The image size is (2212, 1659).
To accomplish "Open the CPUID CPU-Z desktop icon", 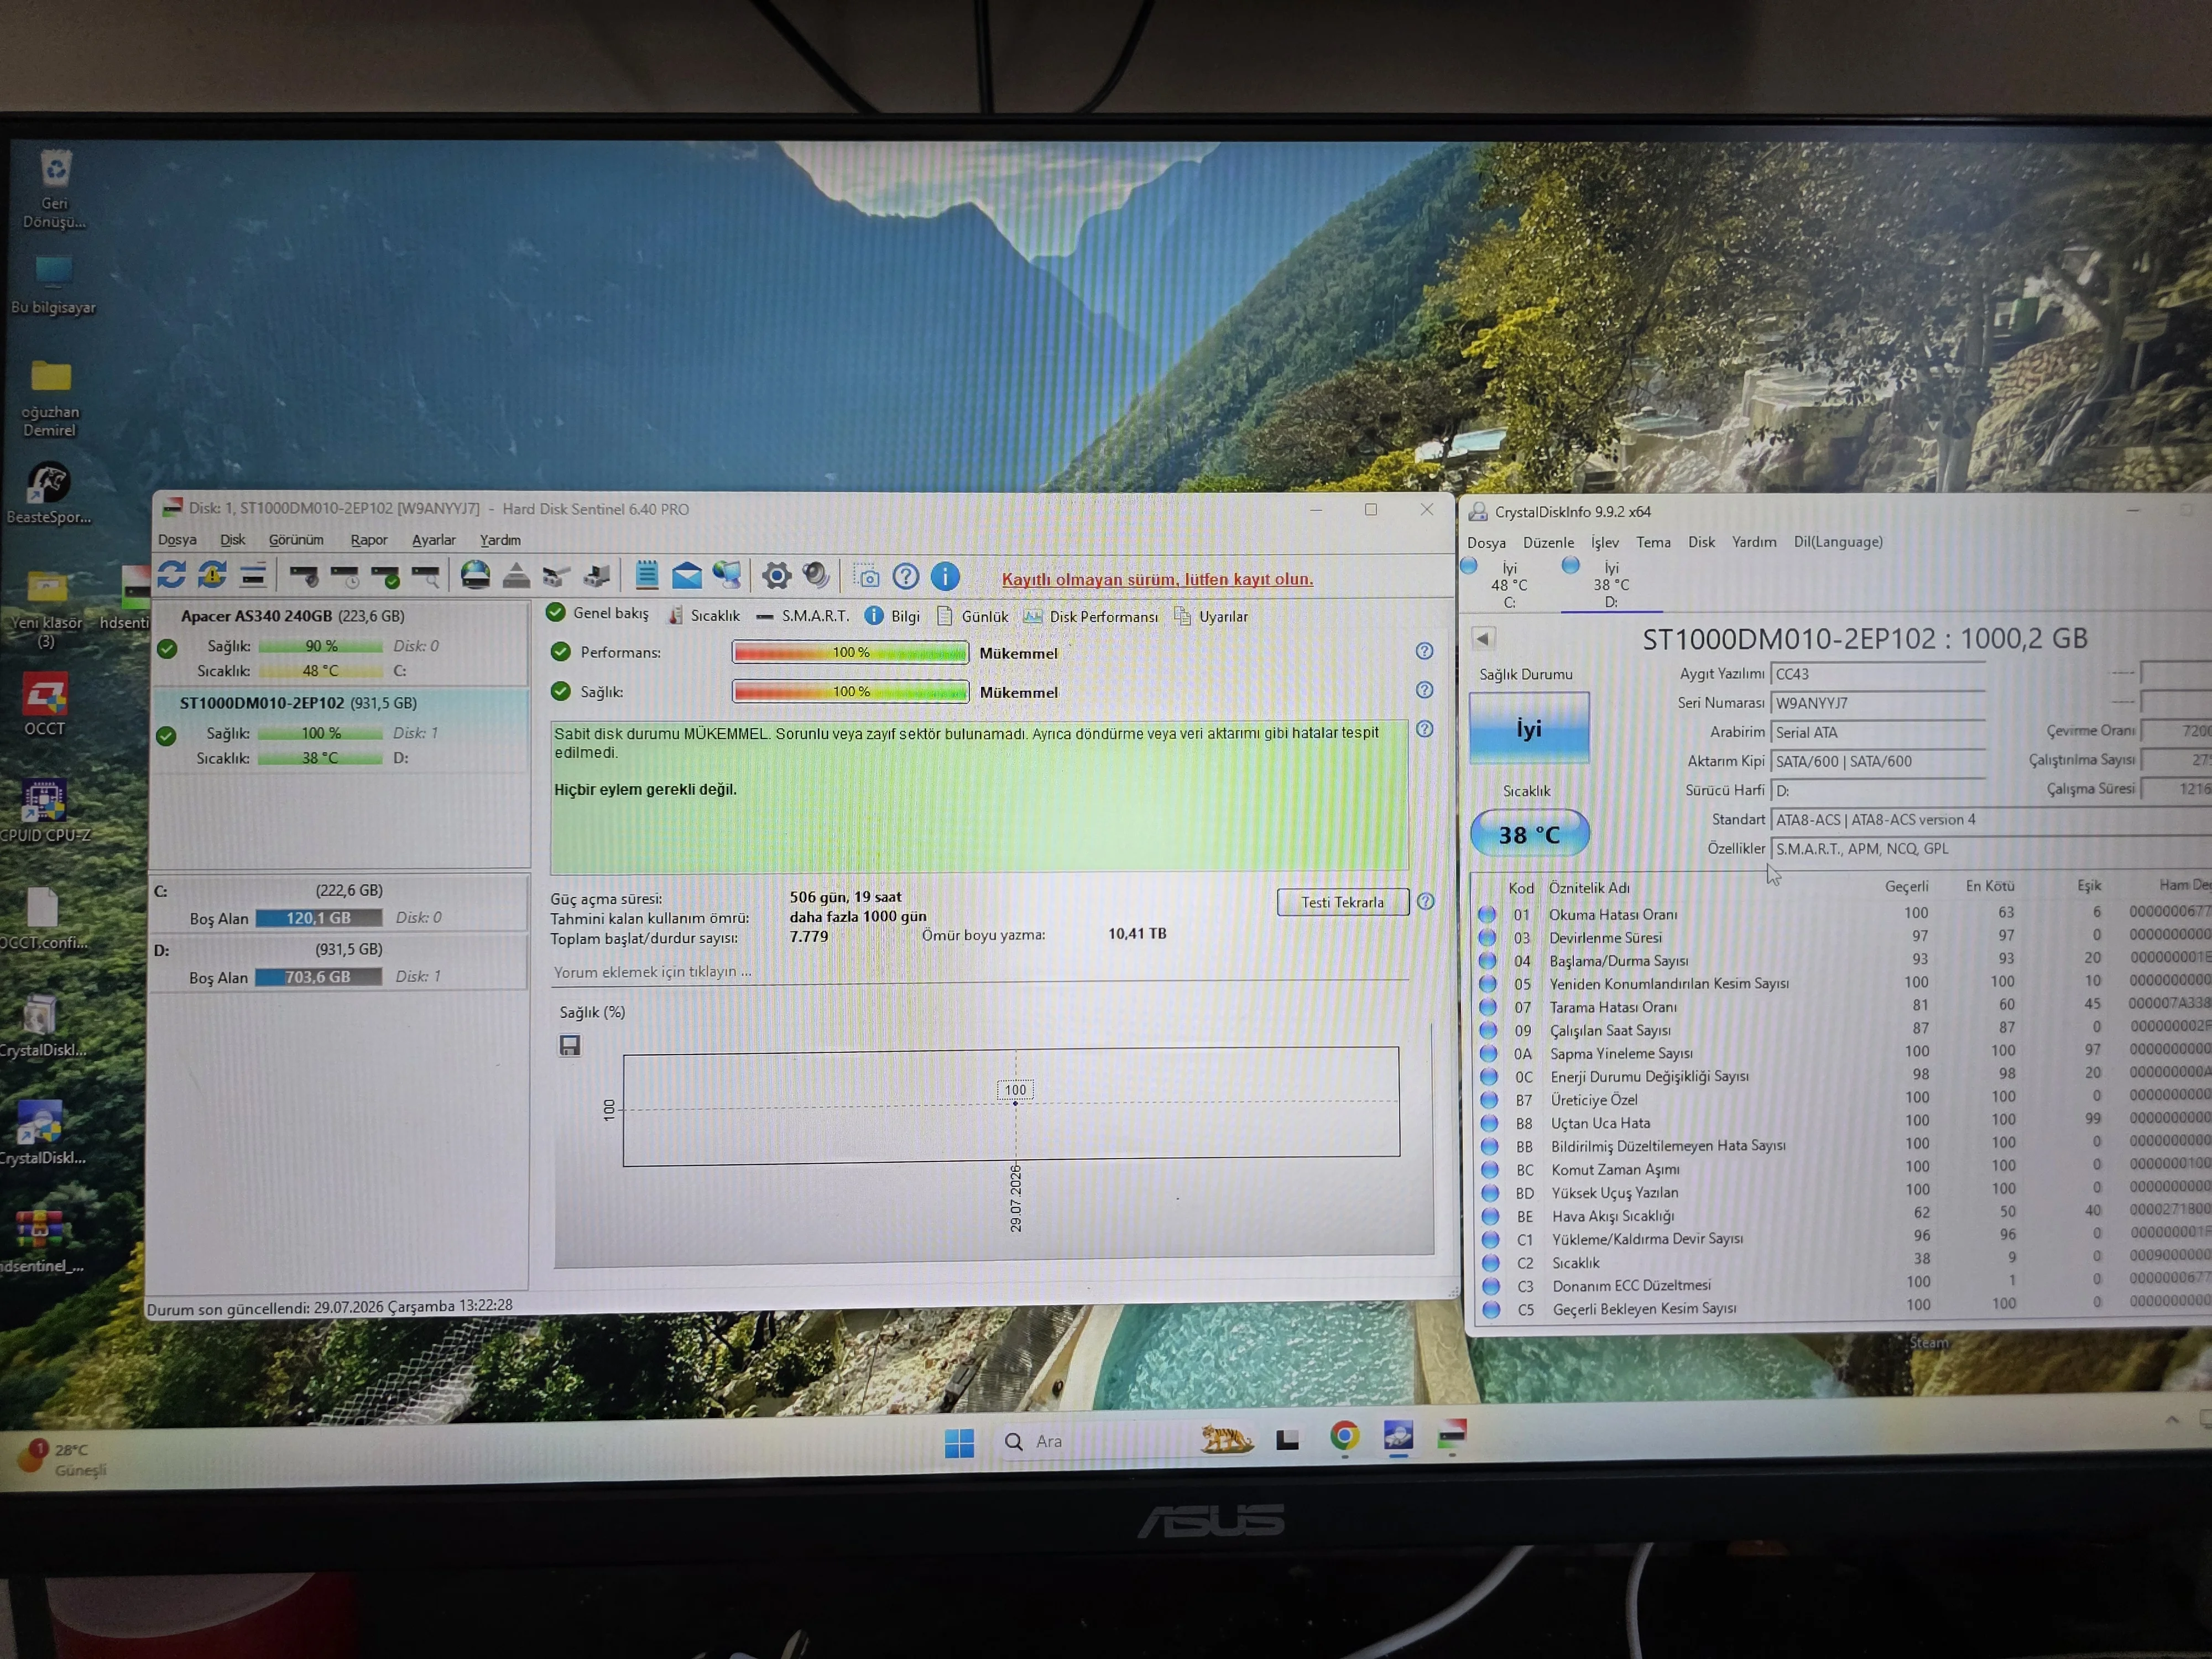I will coord(44,811).
